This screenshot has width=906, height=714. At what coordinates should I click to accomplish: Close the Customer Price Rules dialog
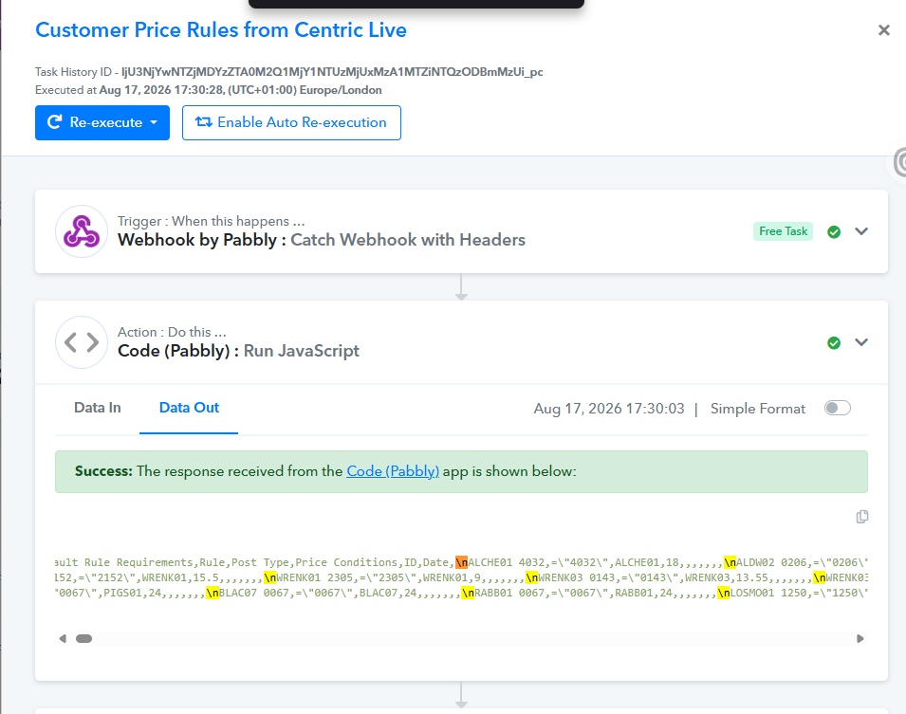[883, 30]
